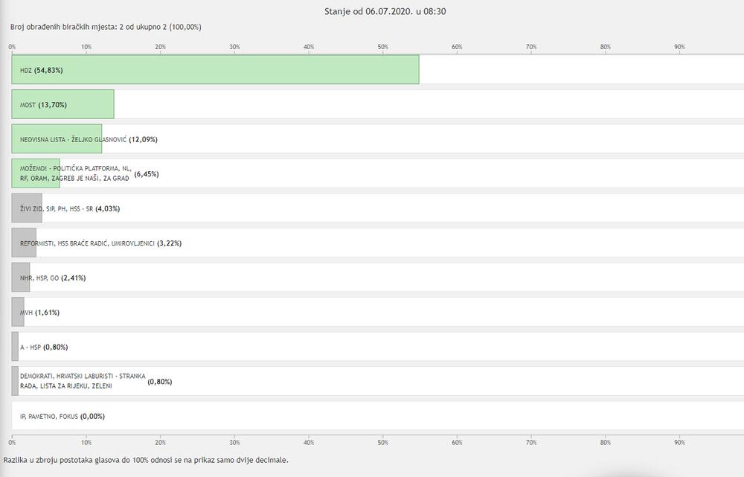This screenshot has width=744, height=477.
Task: Click the Neovisna lista Željko Glasnović label
Action: tap(74, 139)
